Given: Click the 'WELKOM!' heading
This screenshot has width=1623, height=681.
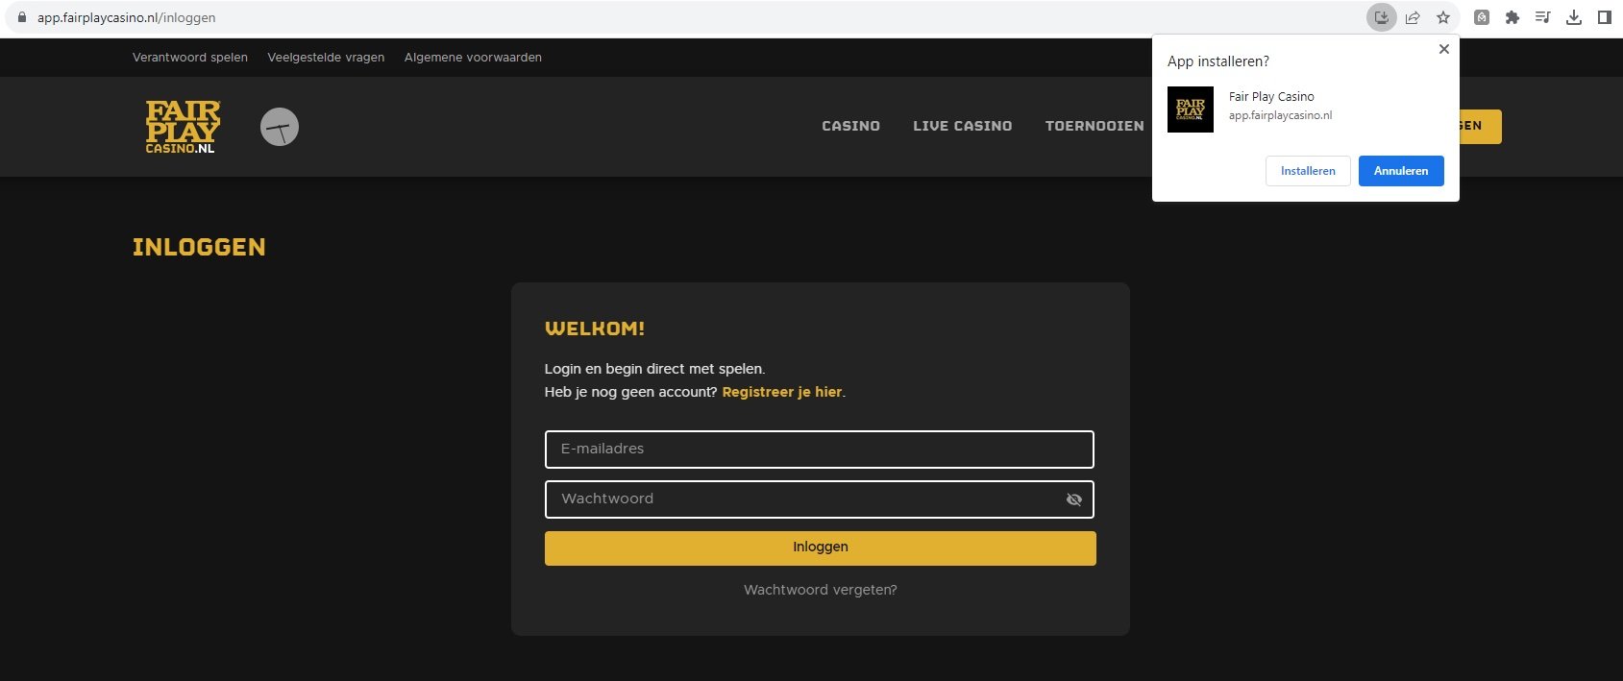Looking at the screenshot, I should coord(595,328).
